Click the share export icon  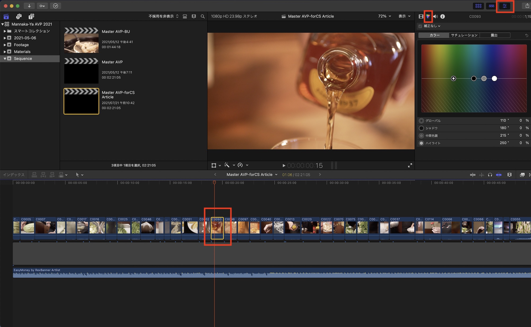(x=527, y=6)
